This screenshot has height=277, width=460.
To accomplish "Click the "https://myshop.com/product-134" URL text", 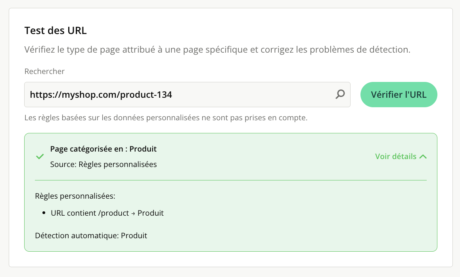I will point(101,95).
